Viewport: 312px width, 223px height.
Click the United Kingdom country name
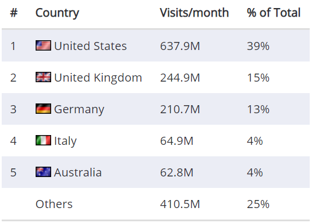click(x=98, y=78)
